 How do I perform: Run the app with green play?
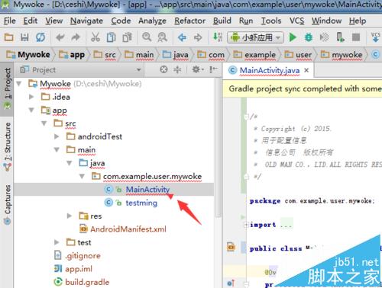293,37
